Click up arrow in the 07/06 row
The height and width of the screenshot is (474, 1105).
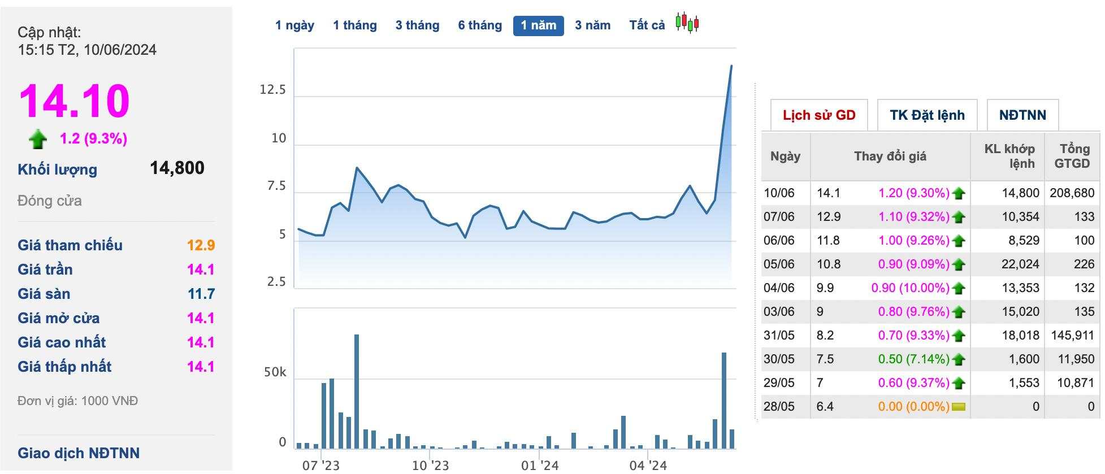tap(959, 218)
